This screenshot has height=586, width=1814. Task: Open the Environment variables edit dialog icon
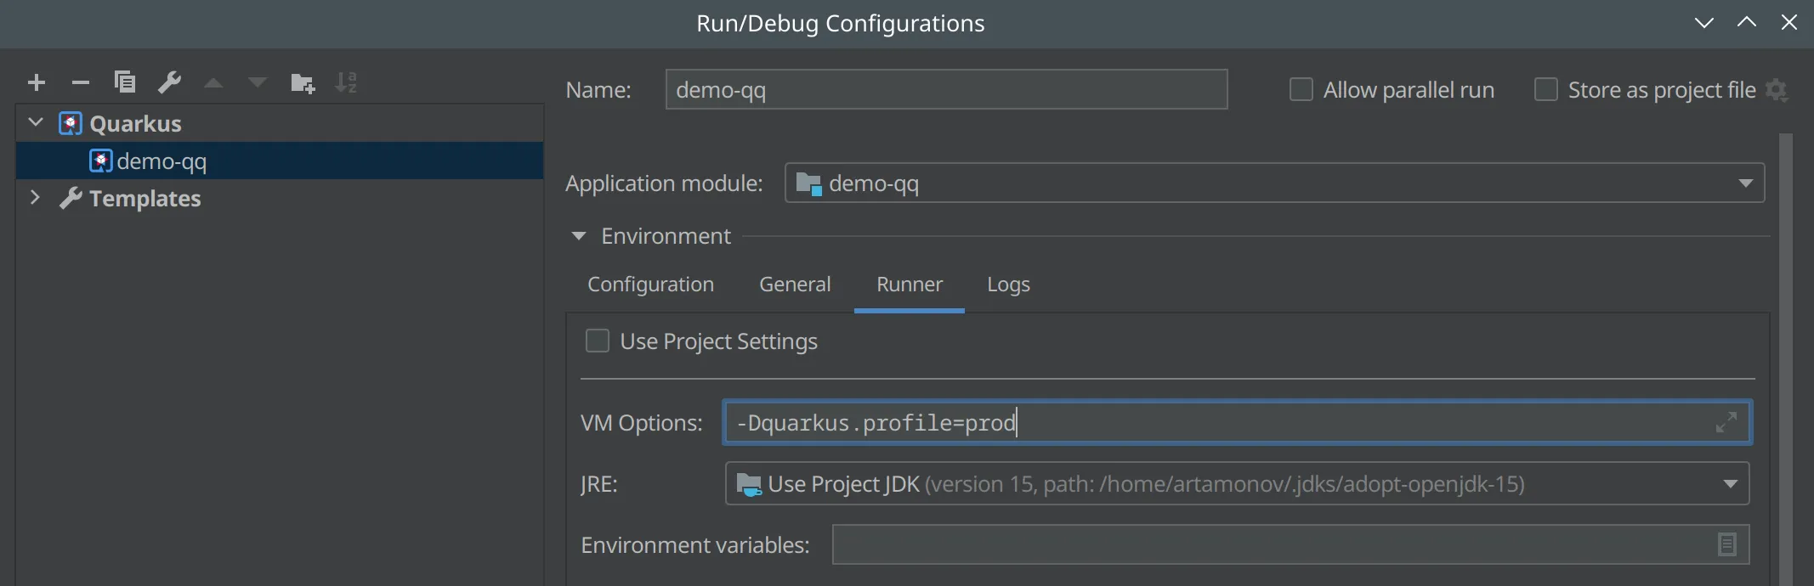[1726, 544]
